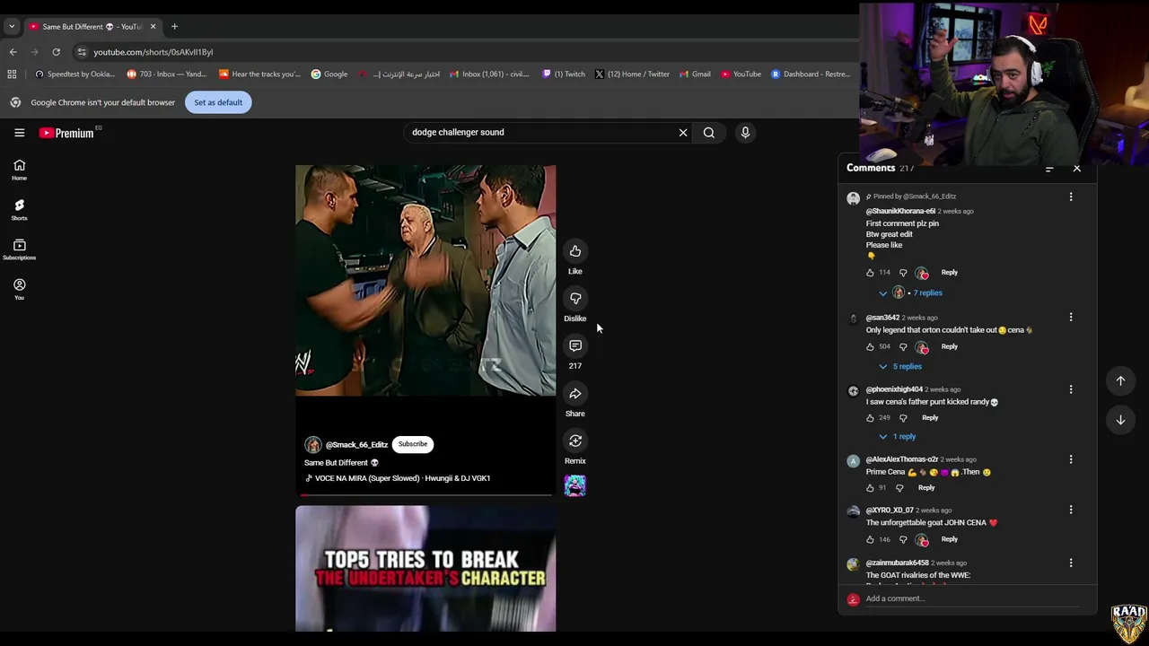
Task: Toggle the comments button showing 217
Action: 575,346
